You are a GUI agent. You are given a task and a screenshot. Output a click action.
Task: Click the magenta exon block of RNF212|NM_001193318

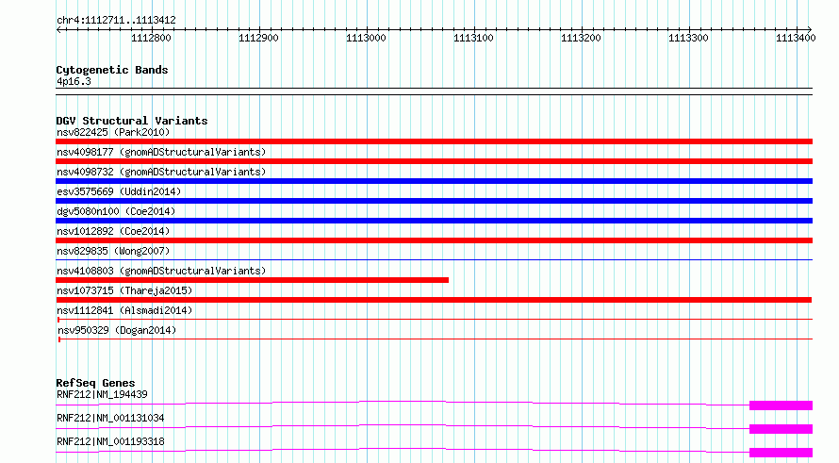[x=781, y=453]
